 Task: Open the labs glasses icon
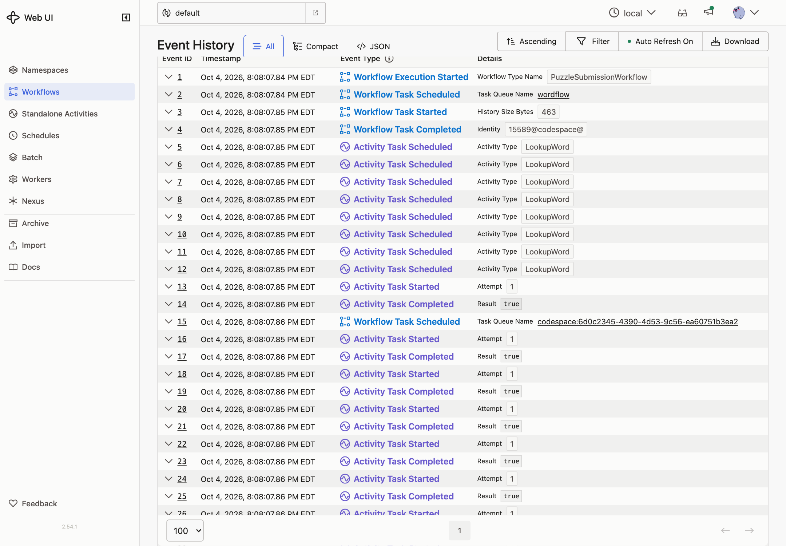coord(682,13)
